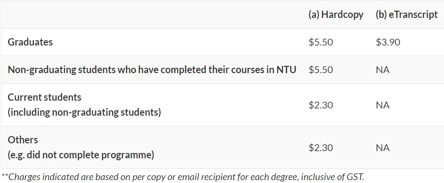This screenshot has width=444, height=183.
Task: Click the word NTU in the second row
Action: coord(286,70)
